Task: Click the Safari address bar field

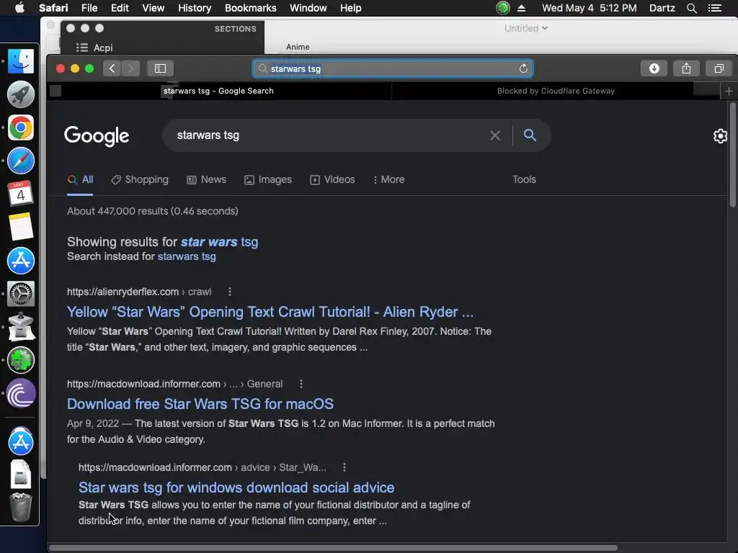Action: pyautogui.click(x=393, y=68)
